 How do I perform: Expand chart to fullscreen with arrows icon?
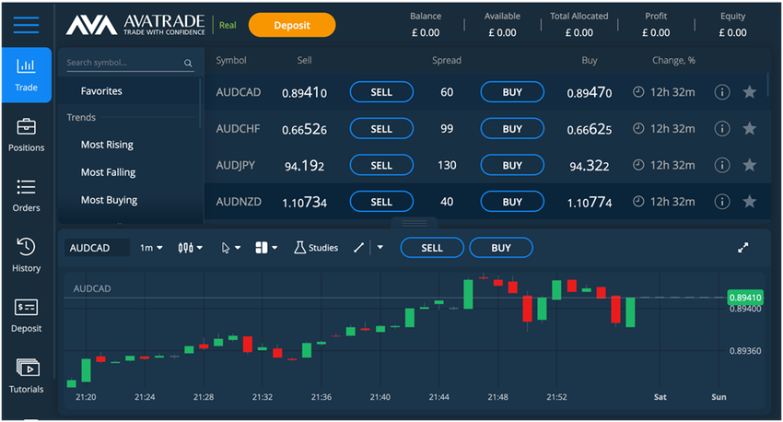tap(743, 248)
